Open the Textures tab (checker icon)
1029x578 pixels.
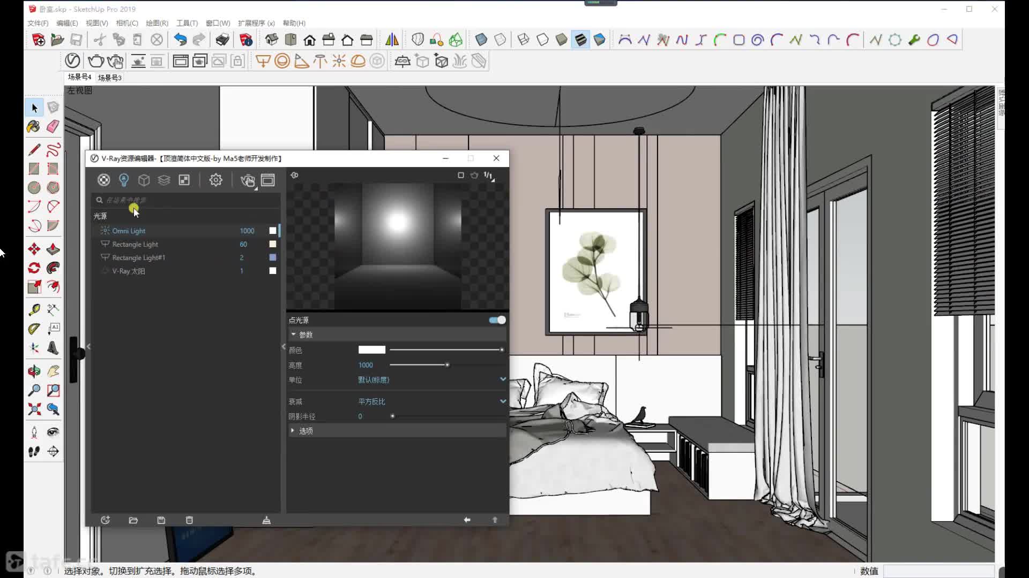[x=184, y=180]
